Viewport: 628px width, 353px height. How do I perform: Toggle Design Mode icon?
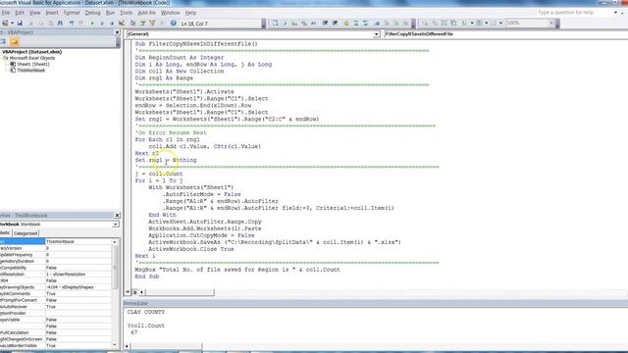122,24
